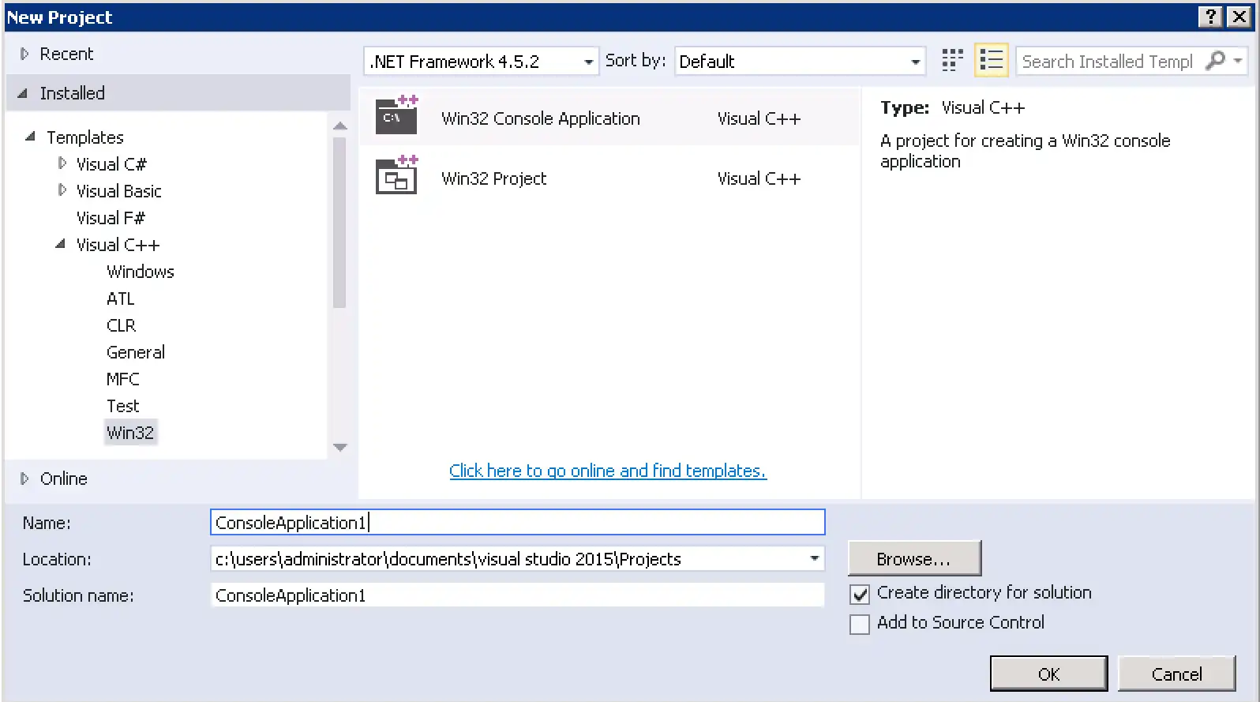This screenshot has height=702, width=1260.
Task: Select the MFC template category
Action: (122, 379)
